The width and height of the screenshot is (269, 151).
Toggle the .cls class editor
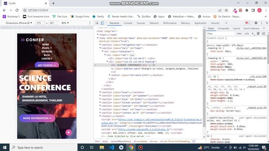coord(247,34)
